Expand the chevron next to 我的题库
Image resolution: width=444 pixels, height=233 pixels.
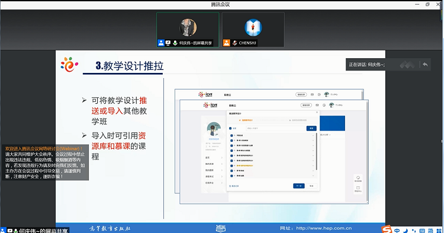point(222,170)
